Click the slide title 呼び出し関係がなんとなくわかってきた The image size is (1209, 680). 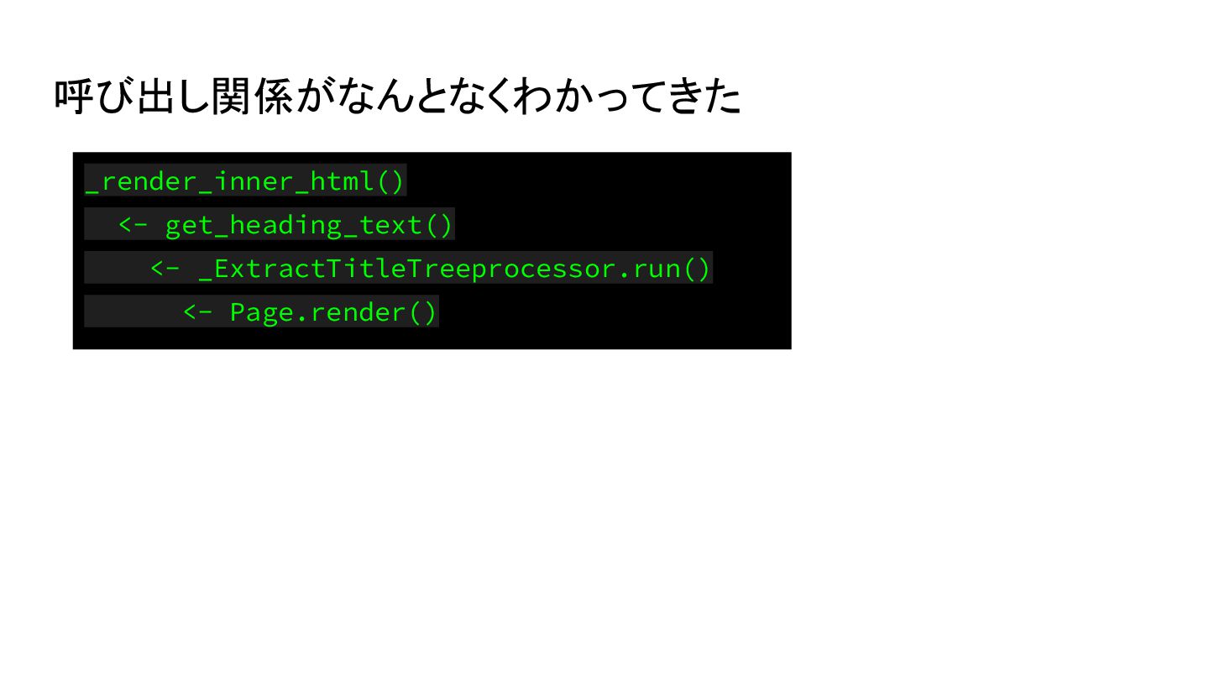[397, 97]
